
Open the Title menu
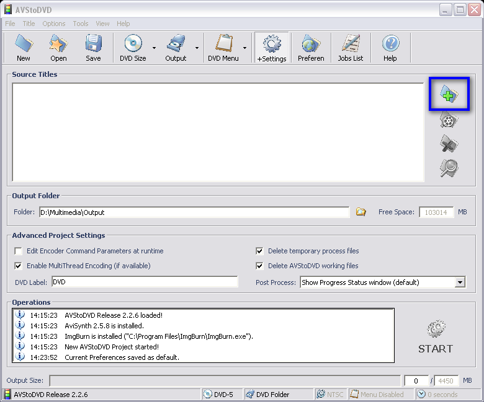pyautogui.click(x=29, y=24)
